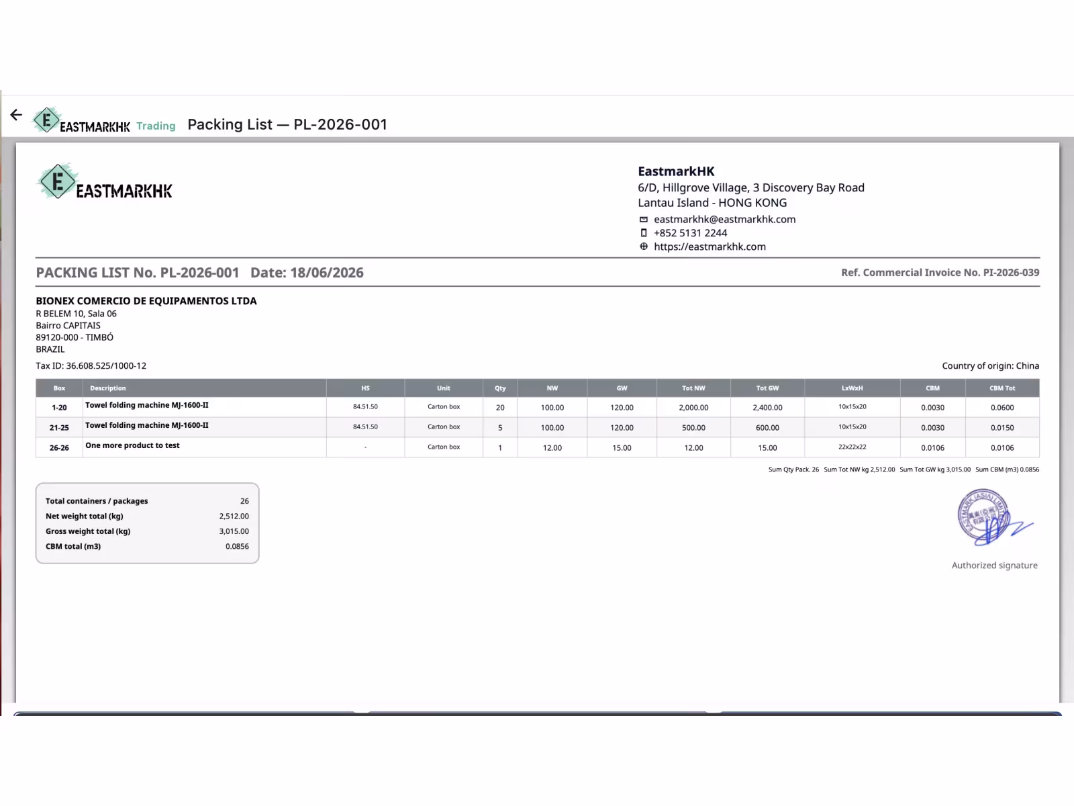The height and width of the screenshot is (806, 1074).
Task: Click the Tax ID: 36.608.525/1000-12 line
Action: pos(91,366)
